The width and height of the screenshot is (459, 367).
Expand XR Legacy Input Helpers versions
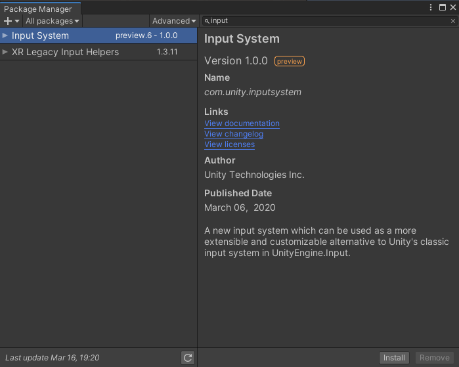pyautogui.click(x=5, y=52)
